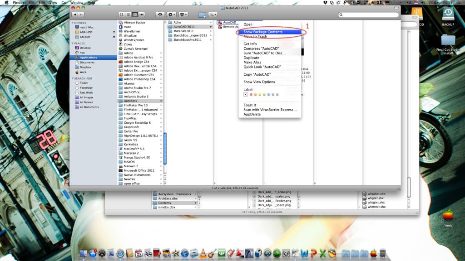Switch Finder to list view

click(x=129, y=14)
